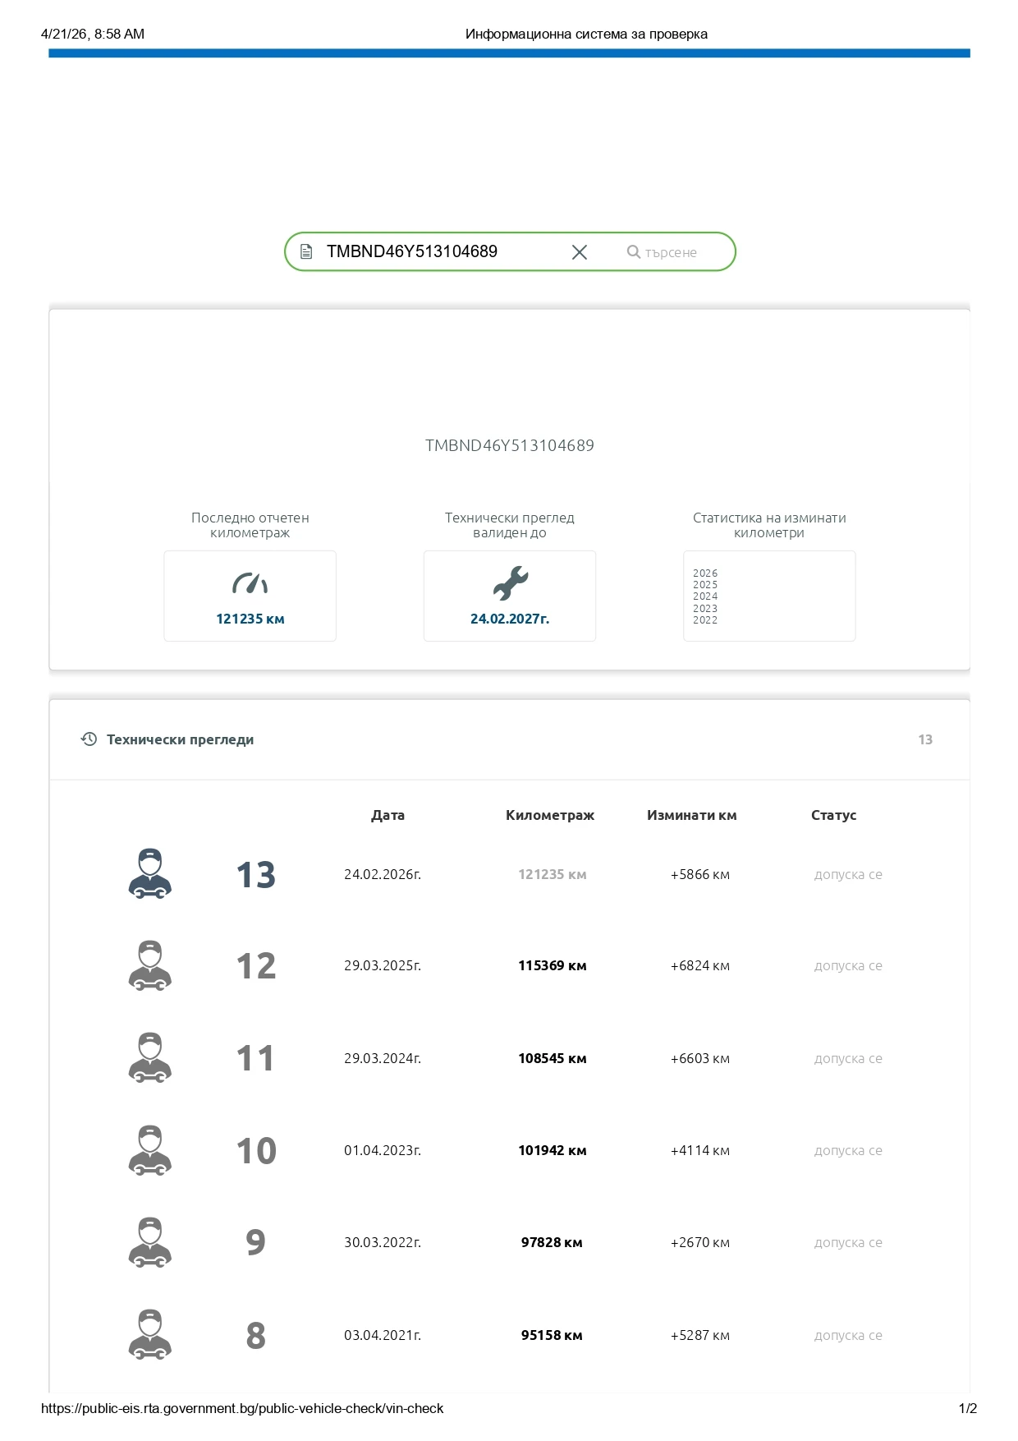Select year 2026 in the kilometers statistics
This screenshot has height=1441, width=1018.
pos(705,573)
